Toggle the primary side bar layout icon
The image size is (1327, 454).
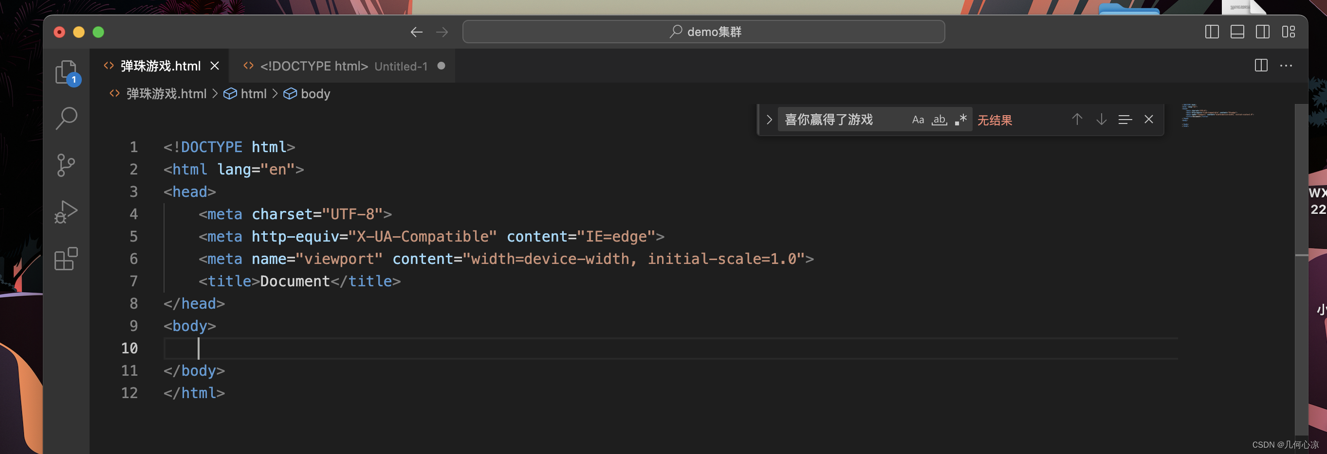click(1212, 32)
